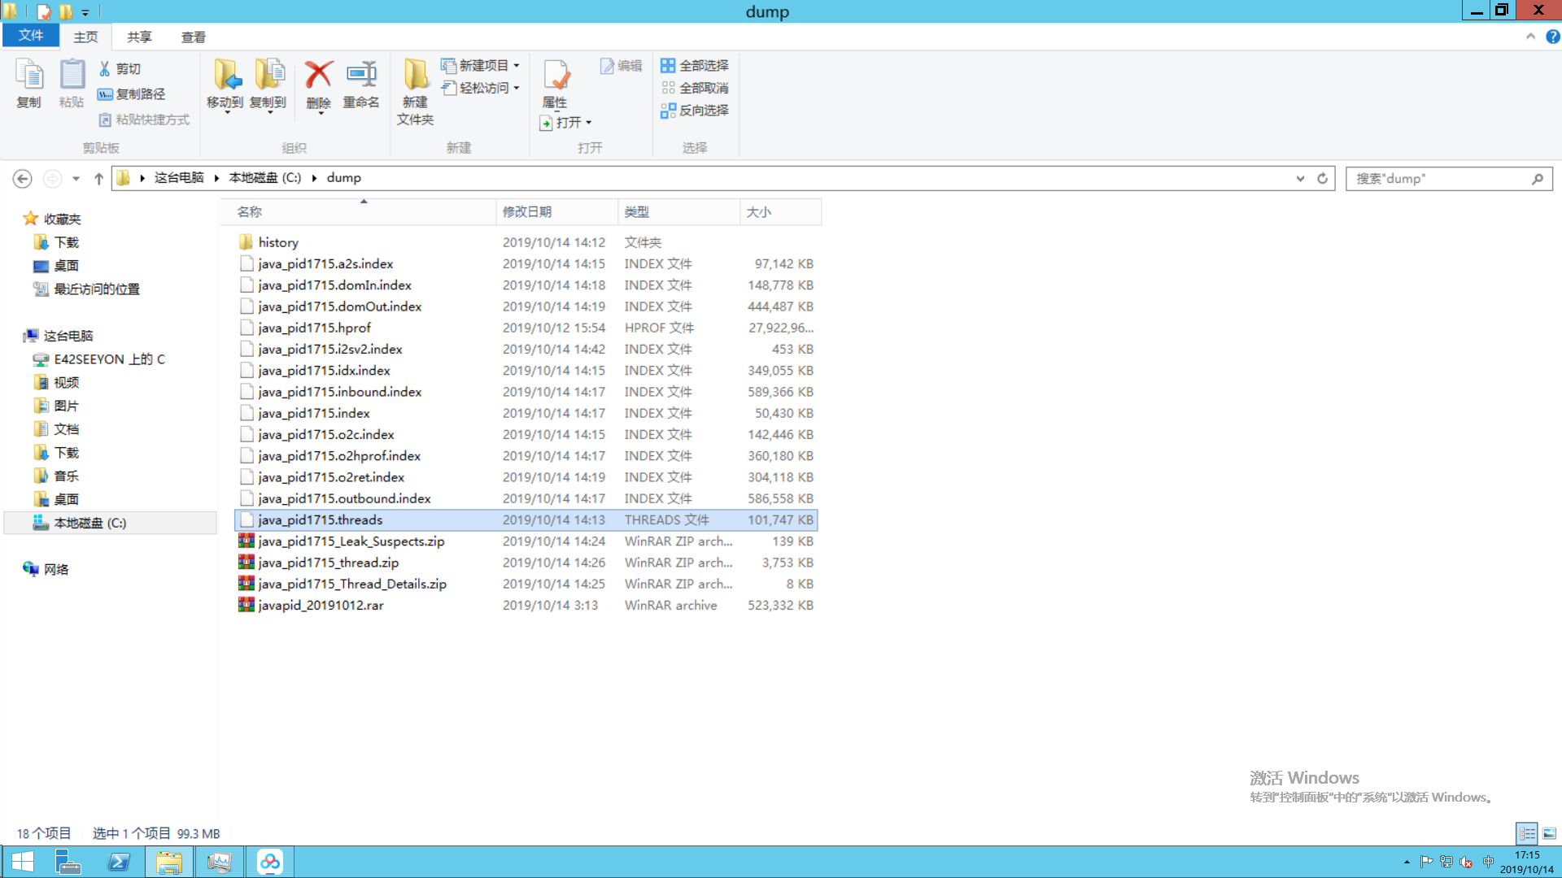This screenshot has height=878, width=1562.
Task: Collapse the ribbon using the chevron
Action: pyautogui.click(x=1530, y=37)
